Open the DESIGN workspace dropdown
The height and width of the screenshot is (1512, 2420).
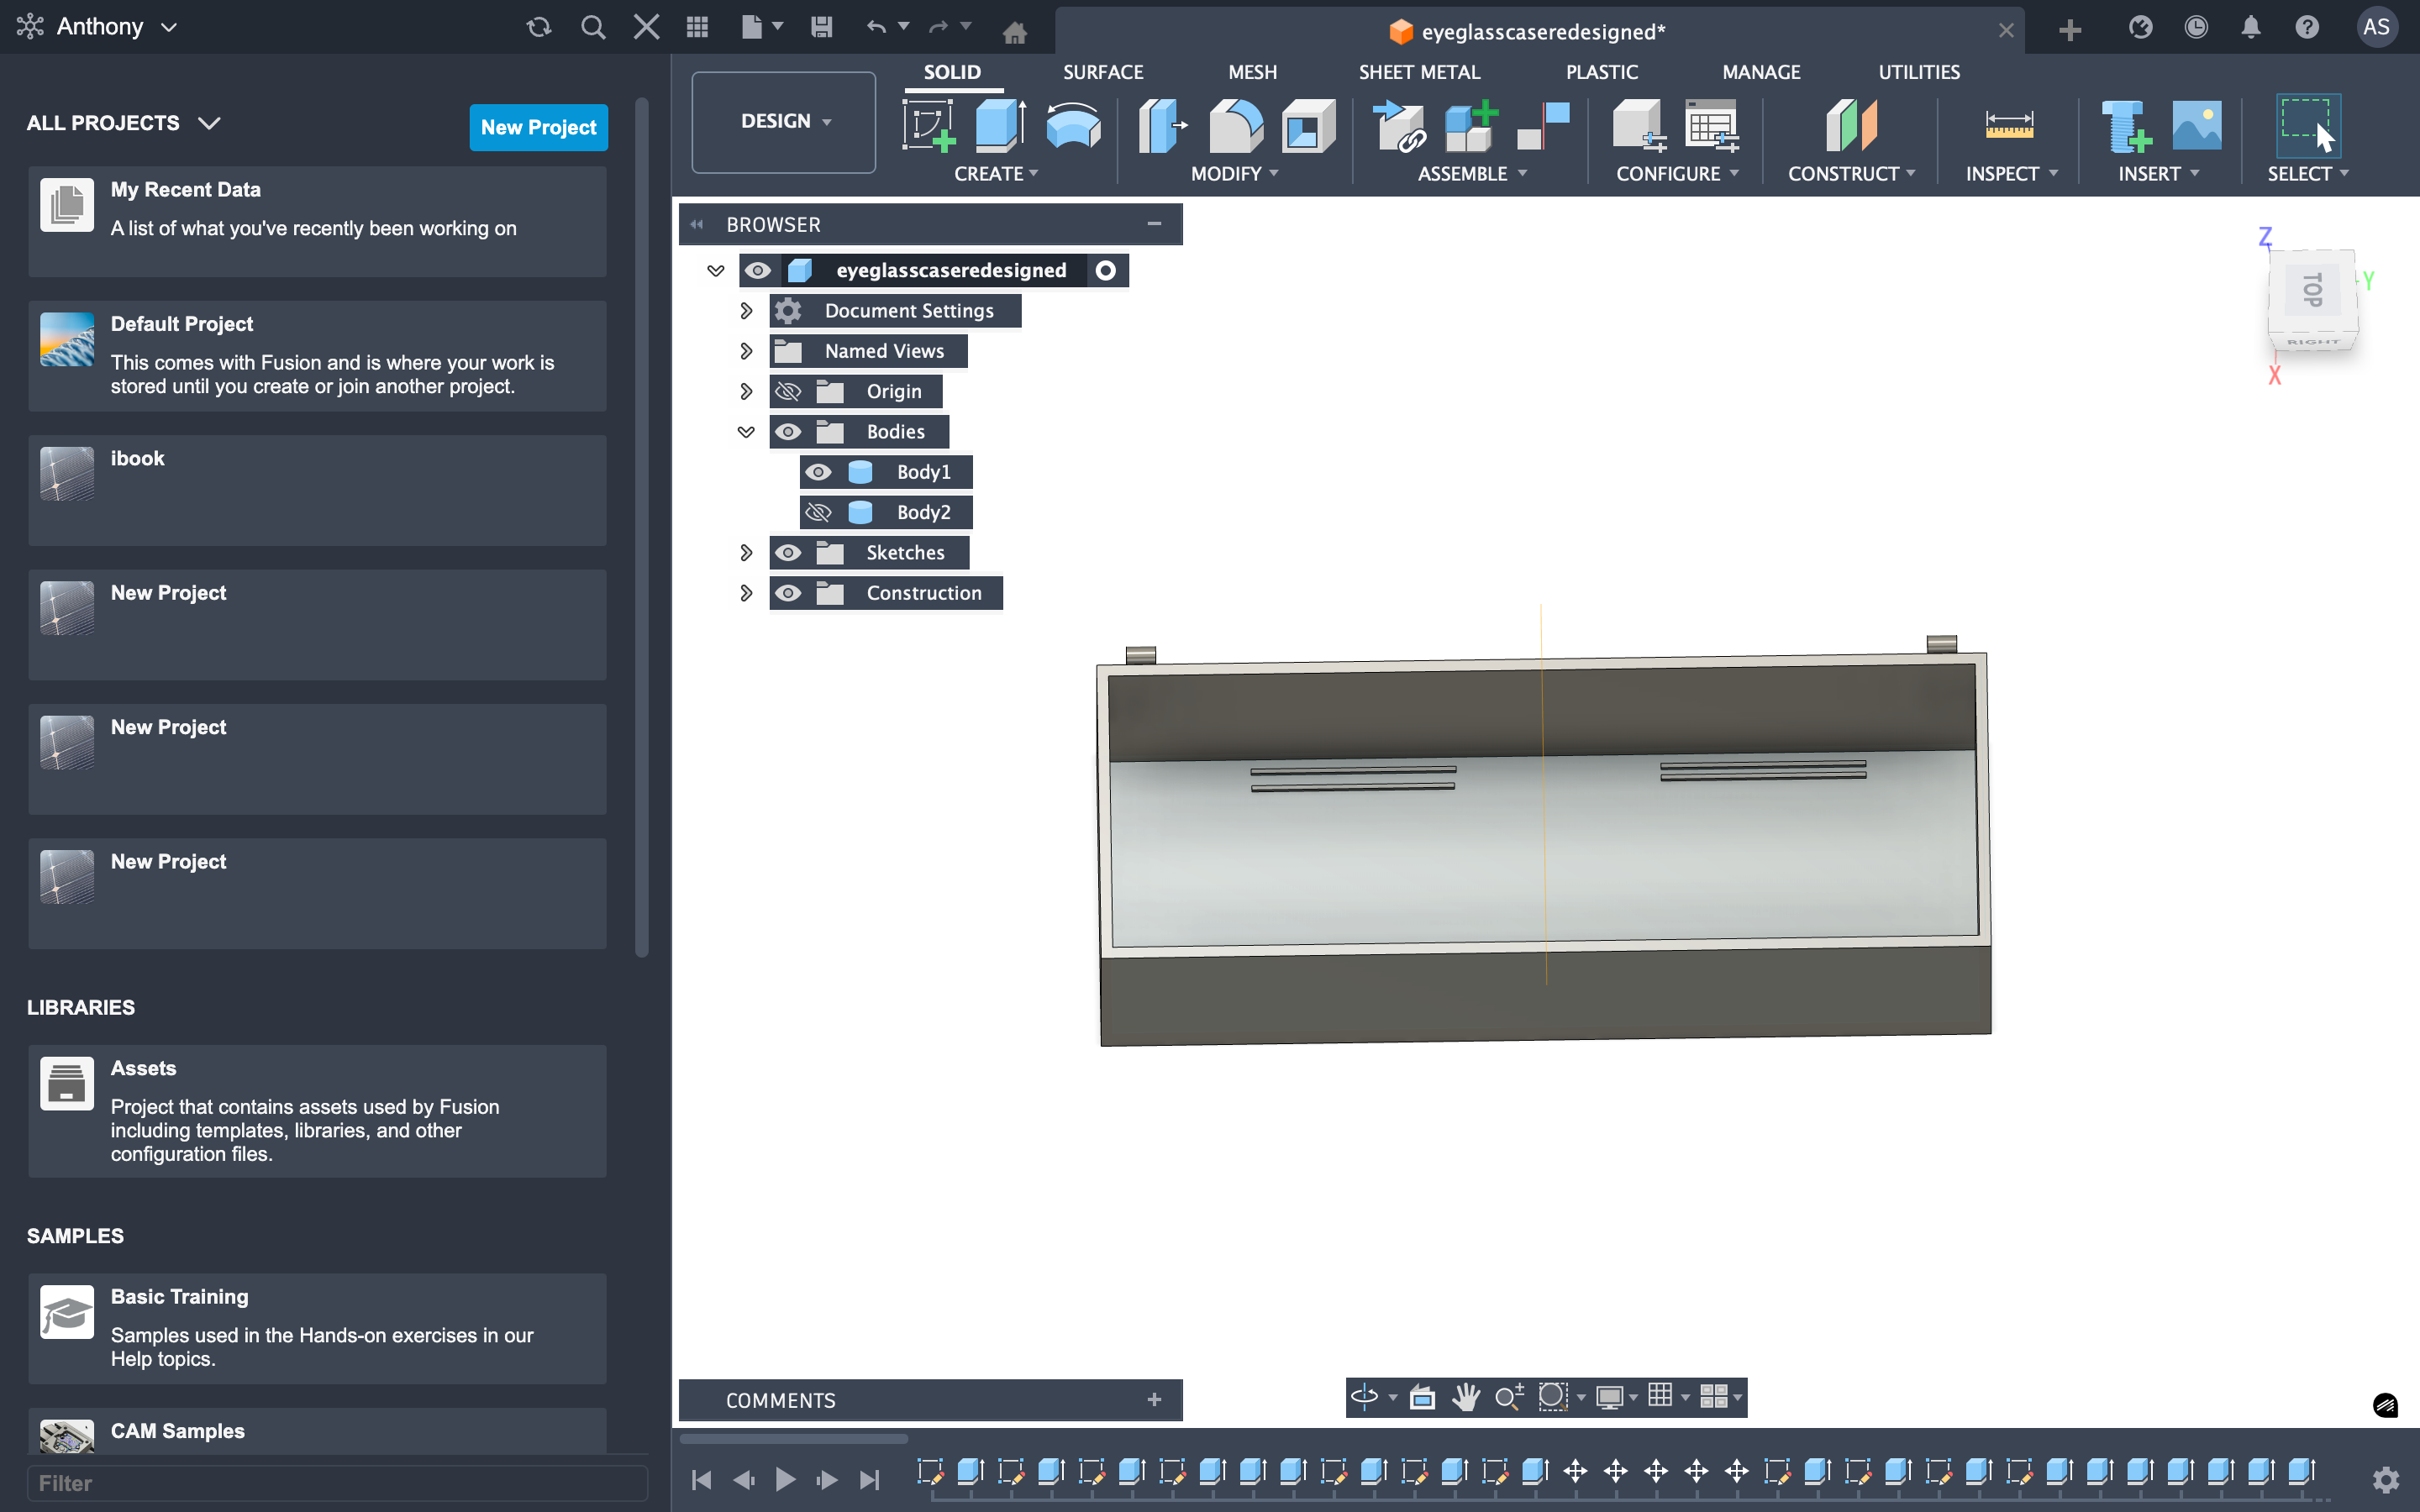pyautogui.click(x=784, y=121)
